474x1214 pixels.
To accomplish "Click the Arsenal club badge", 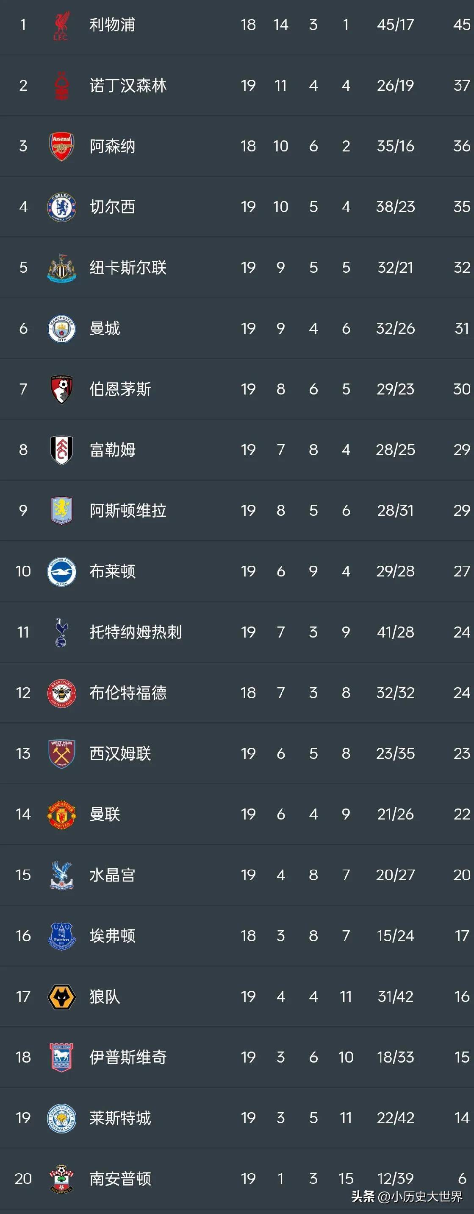I will point(61,146).
